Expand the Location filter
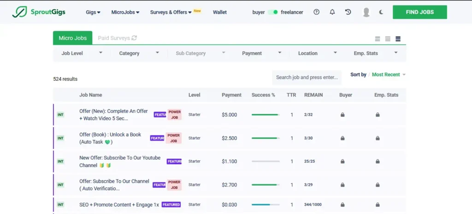Viewport: 472px width, 214px height. click(x=317, y=53)
